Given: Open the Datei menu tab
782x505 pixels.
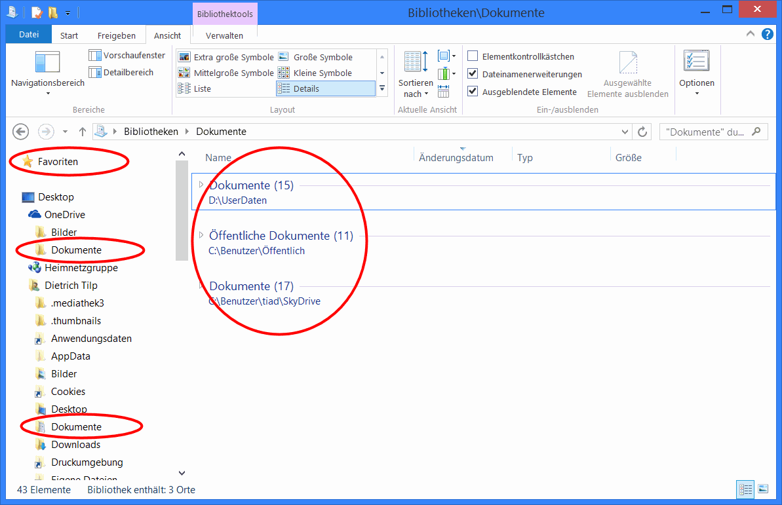Looking at the screenshot, I should coord(28,35).
